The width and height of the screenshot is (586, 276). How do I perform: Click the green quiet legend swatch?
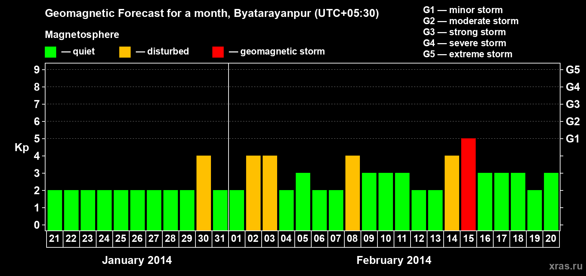coord(50,52)
